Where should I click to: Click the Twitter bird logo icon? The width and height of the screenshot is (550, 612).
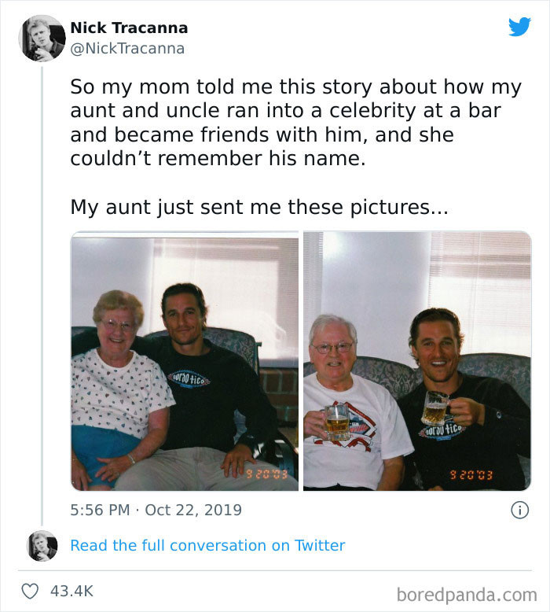click(x=519, y=27)
